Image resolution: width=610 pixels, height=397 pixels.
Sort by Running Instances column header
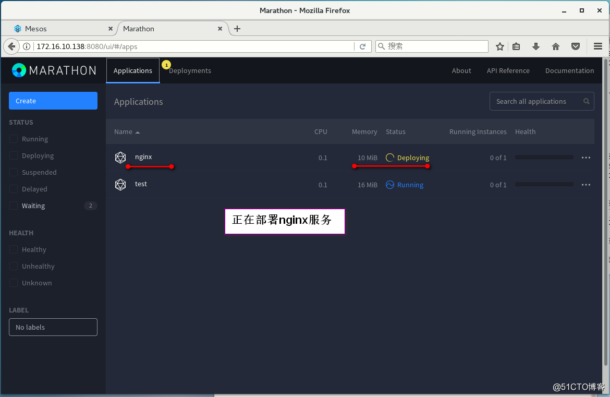478,132
